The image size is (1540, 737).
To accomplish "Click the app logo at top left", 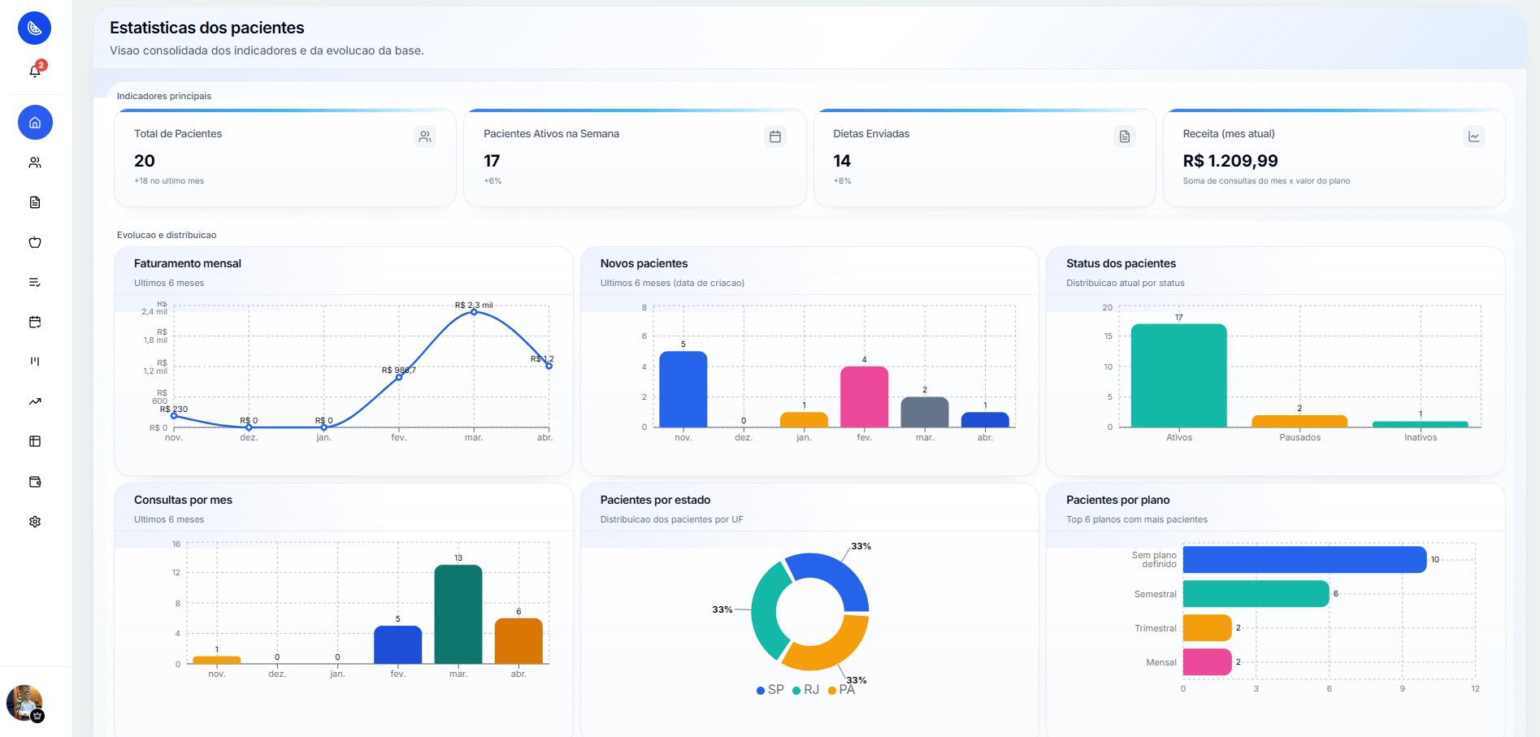I will [35, 28].
